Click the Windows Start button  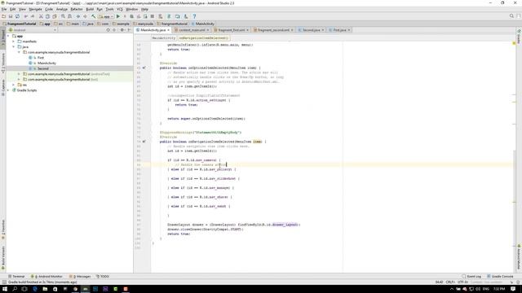click(x=5, y=289)
